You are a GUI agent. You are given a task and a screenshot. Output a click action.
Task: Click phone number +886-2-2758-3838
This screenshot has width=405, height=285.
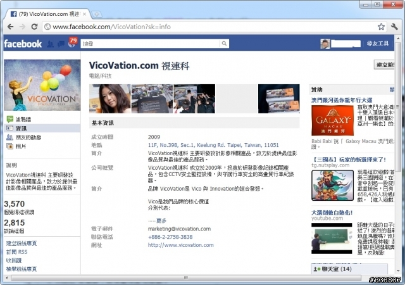point(170,237)
